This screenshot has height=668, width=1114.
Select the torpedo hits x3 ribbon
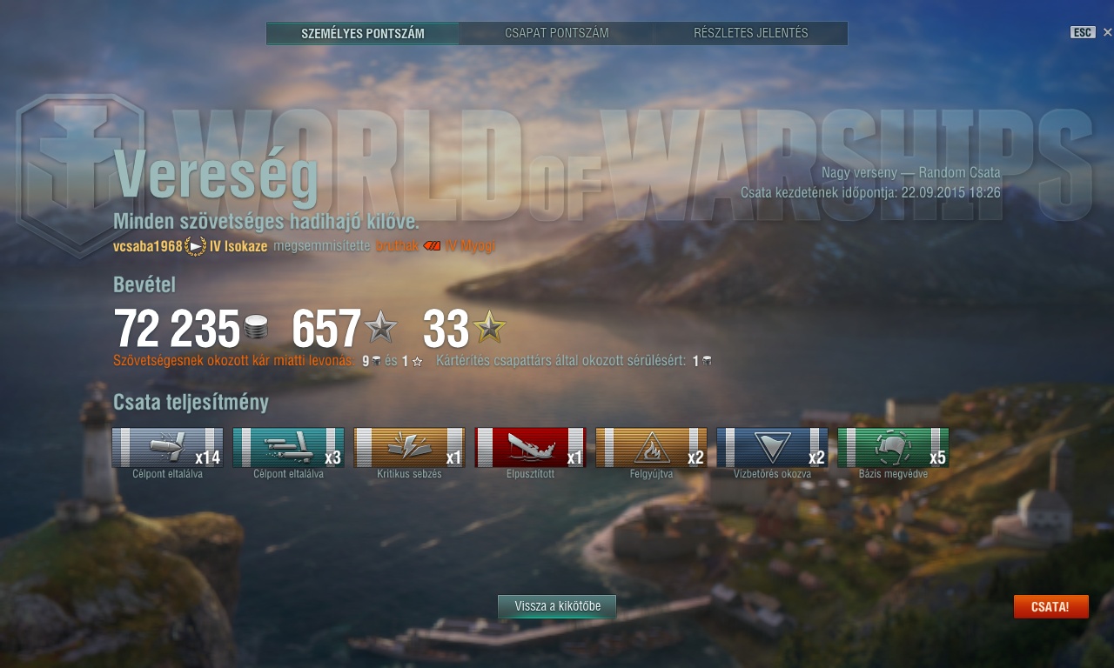pos(288,447)
